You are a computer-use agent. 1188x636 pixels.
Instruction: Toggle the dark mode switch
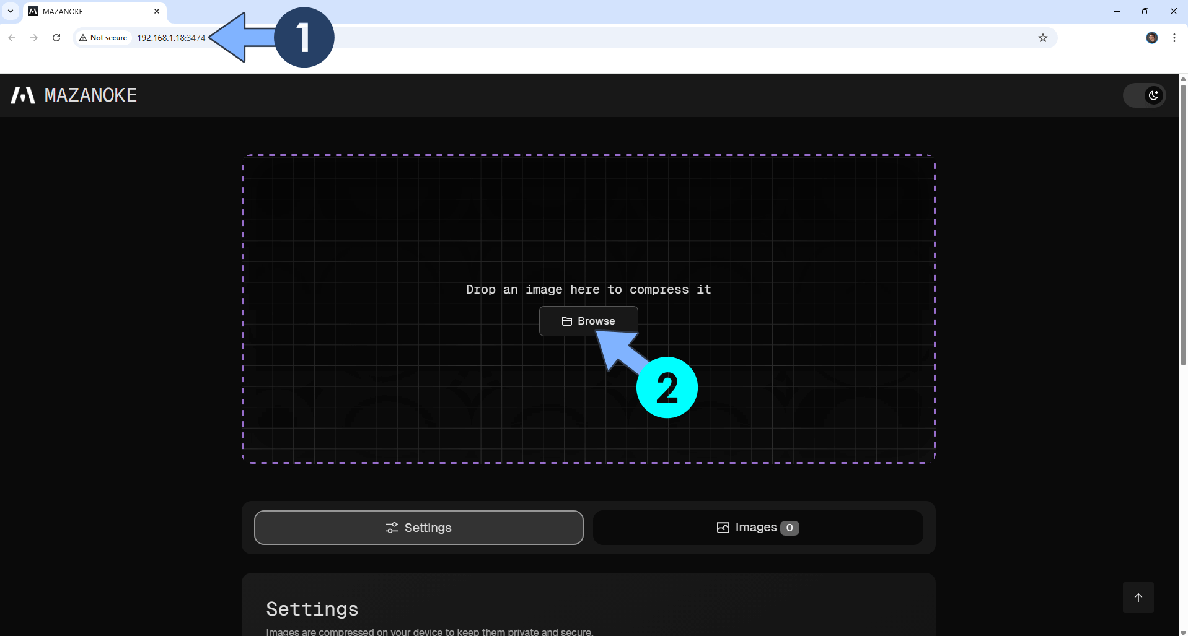[x=1144, y=95]
